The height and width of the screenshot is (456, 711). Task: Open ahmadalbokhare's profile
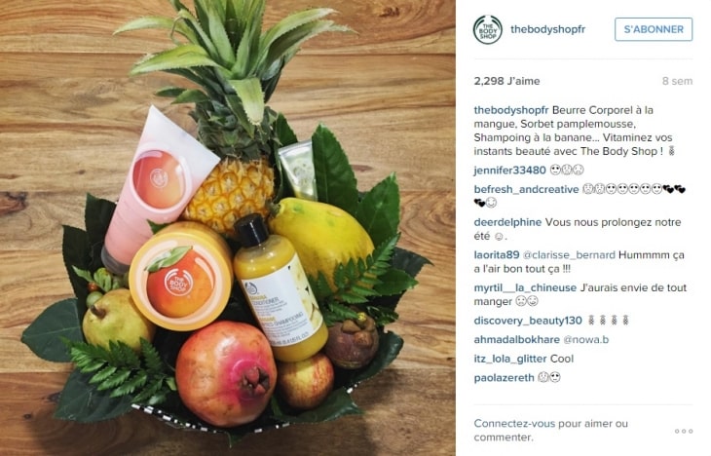(517, 340)
